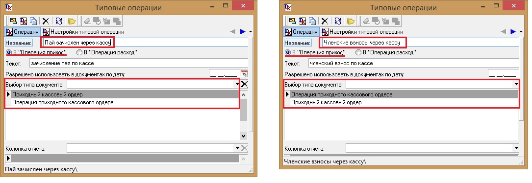Click date field in Членские взносы window
Viewport: 532px width, 183px height.
504,74
